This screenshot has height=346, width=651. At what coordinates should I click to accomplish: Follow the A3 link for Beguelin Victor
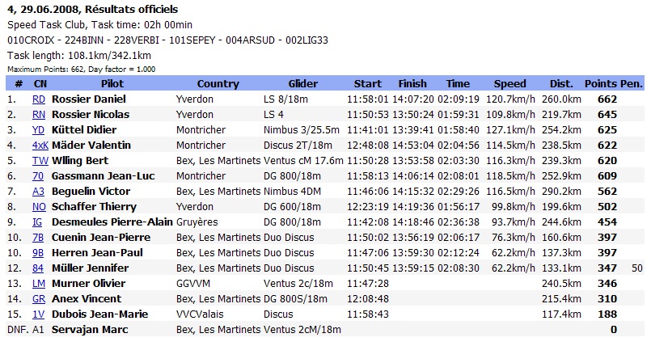point(38,192)
